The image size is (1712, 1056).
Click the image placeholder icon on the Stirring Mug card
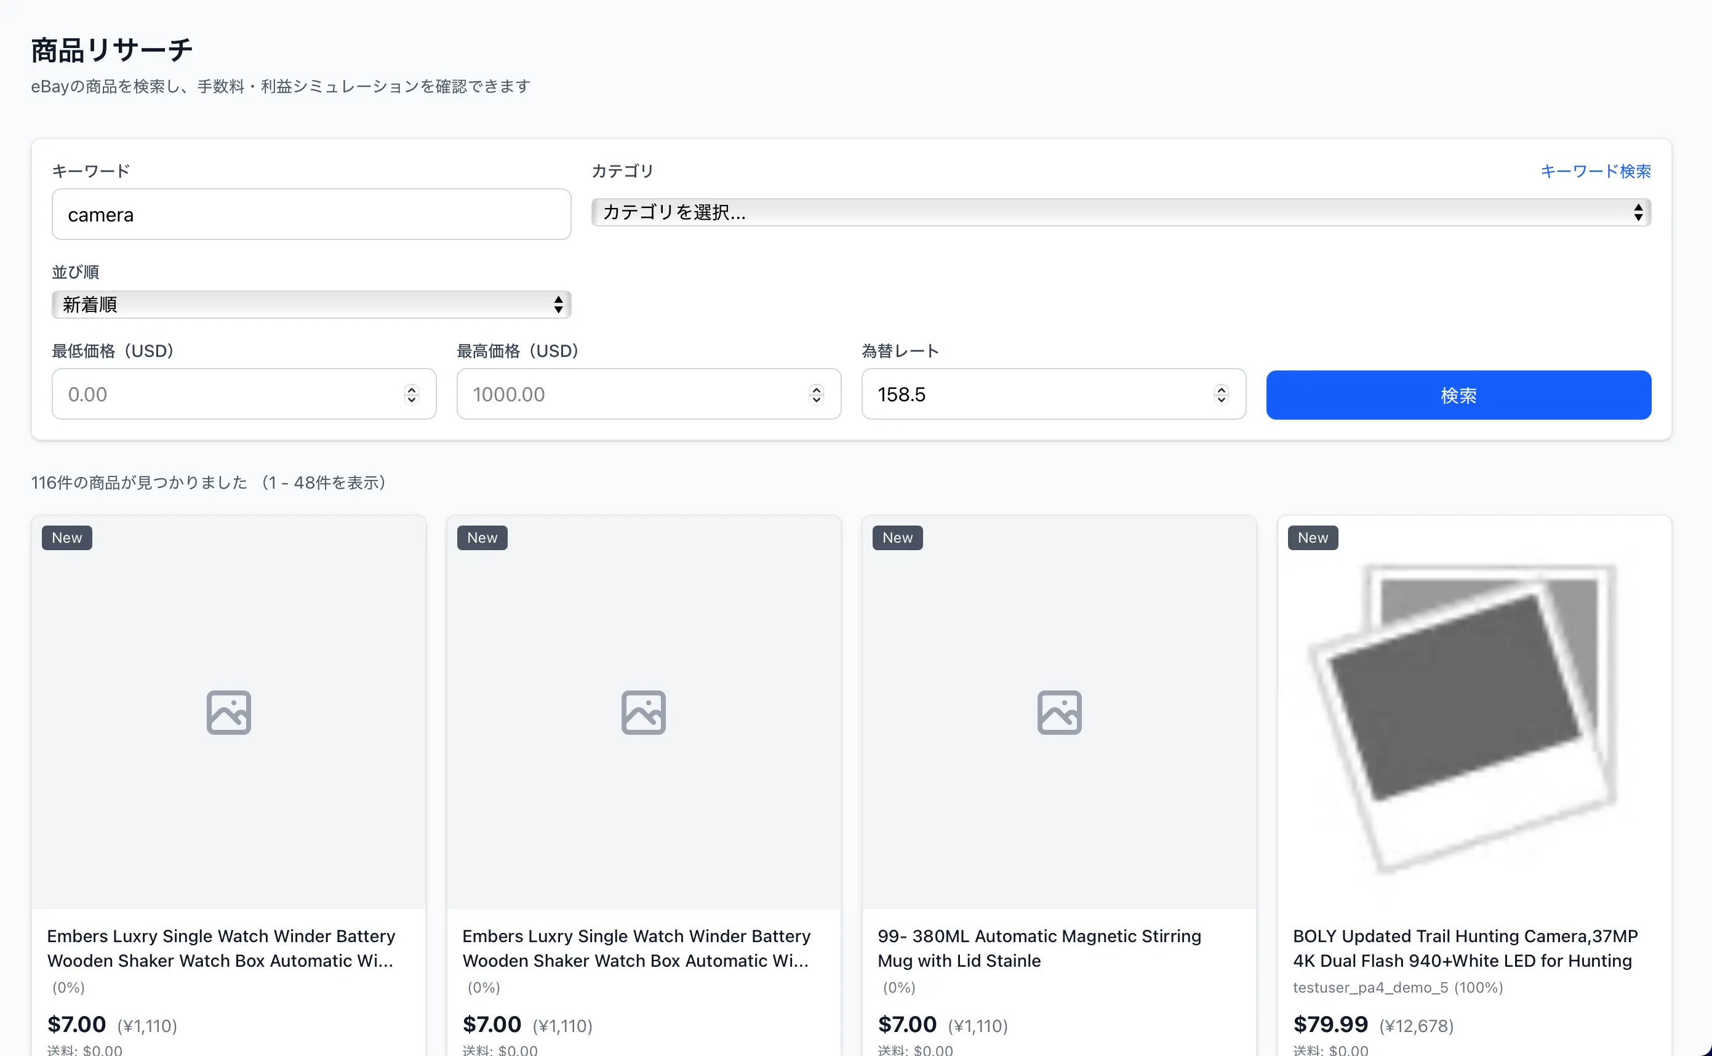[x=1058, y=711]
